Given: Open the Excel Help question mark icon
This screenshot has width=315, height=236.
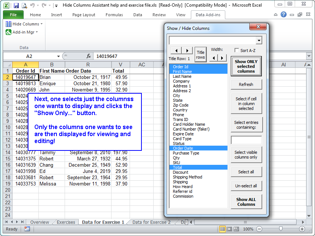Looking at the screenshot, I should pyautogui.click(x=284, y=14).
